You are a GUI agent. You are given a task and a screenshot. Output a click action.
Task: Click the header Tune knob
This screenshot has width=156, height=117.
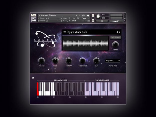click(98, 16)
